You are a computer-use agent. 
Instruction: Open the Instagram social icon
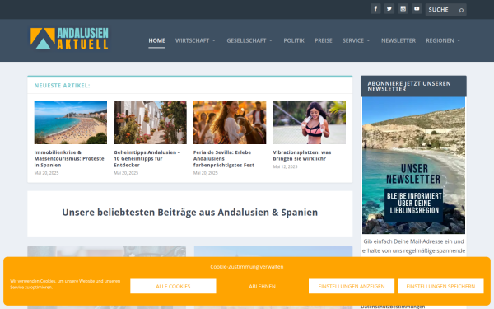[x=403, y=9]
